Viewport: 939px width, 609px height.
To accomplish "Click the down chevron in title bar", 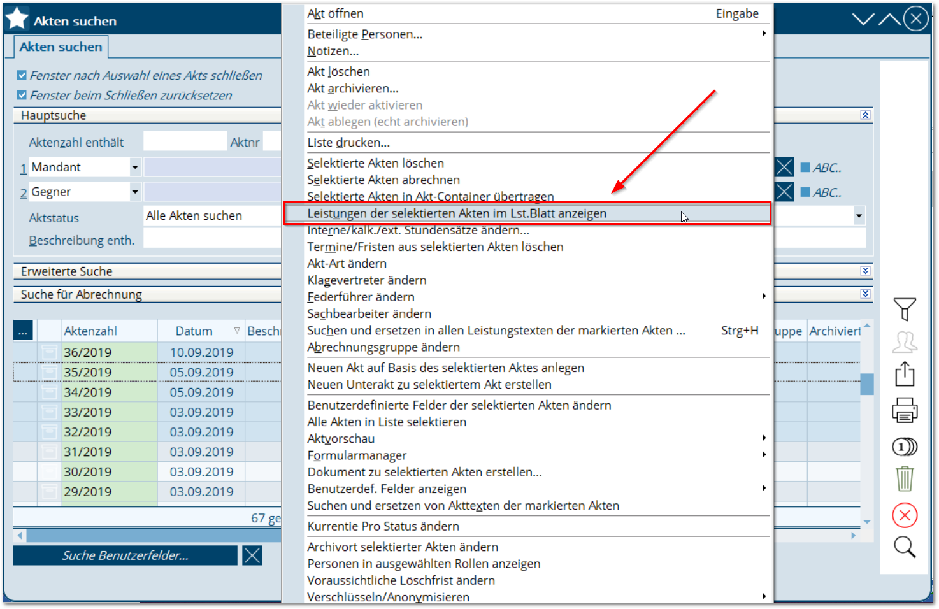I will [x=863, y=19].
